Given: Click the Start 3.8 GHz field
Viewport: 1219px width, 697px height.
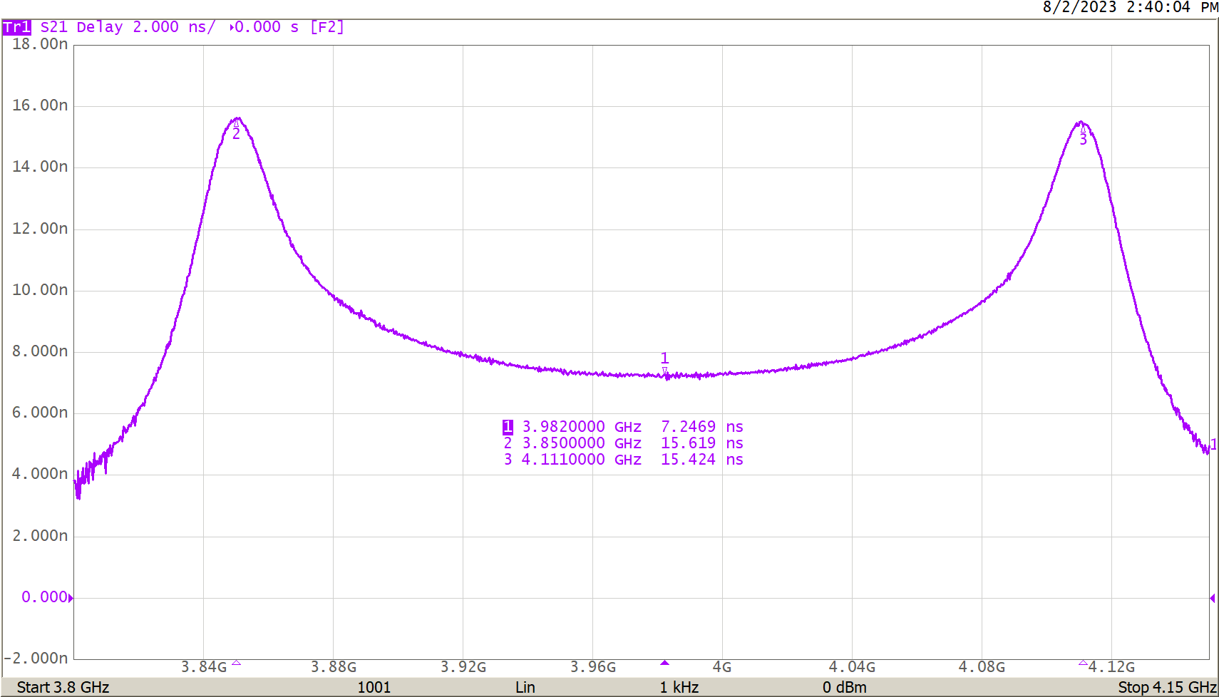Looking at the screenshot, I should [x=63, y=687].
